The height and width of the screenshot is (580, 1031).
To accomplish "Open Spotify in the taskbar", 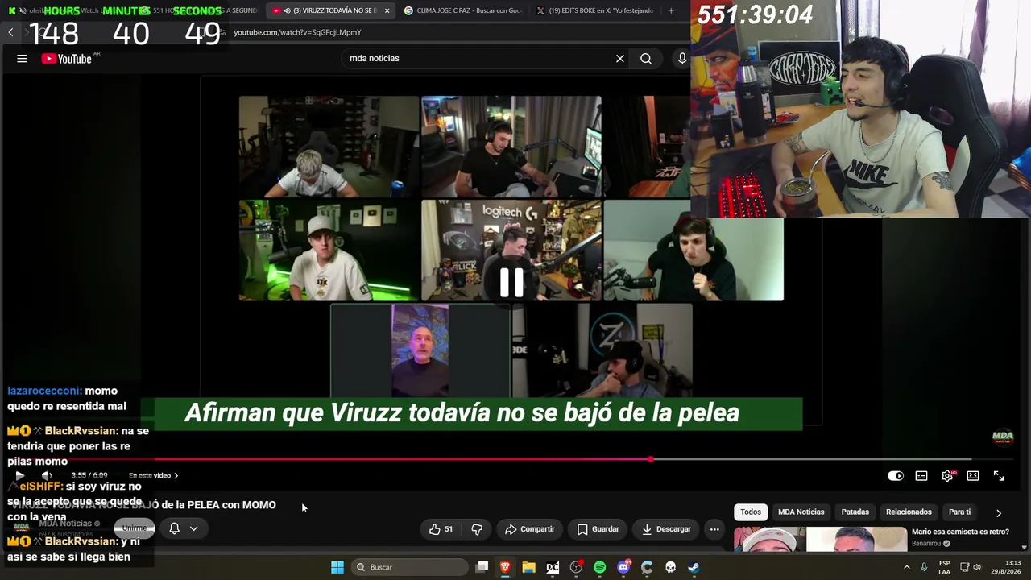I will tap(599, 567).
